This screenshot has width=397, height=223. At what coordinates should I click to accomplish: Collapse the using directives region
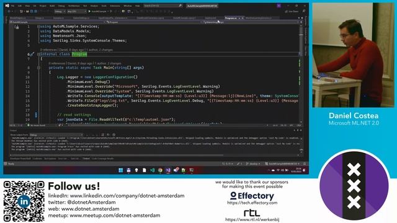(38, 26)
